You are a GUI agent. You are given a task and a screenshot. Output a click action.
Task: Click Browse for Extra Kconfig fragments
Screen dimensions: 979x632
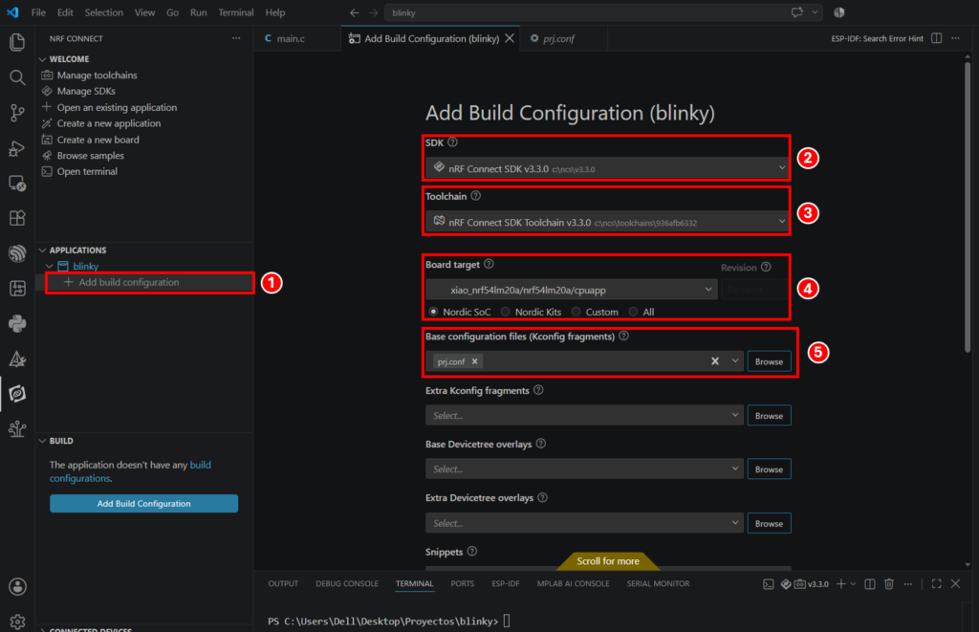click(769, 415)
